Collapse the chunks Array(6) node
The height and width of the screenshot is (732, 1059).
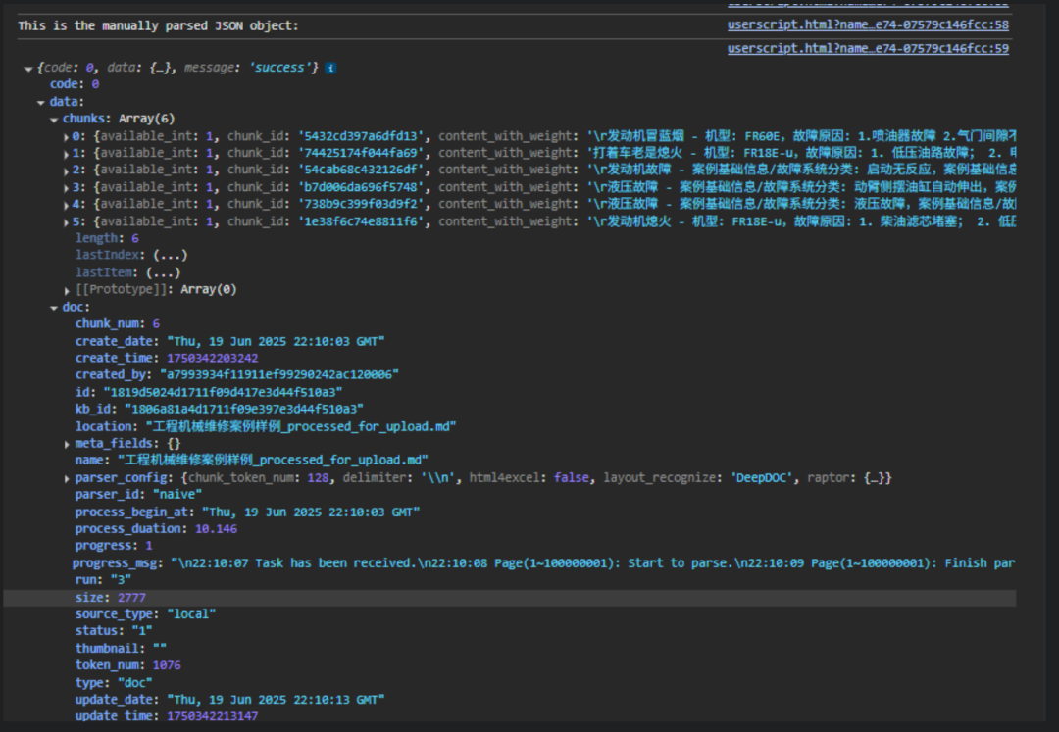(54, 119)
